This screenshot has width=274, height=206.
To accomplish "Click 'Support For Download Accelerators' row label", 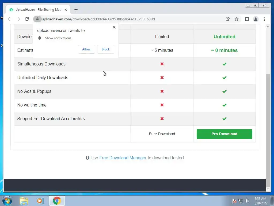I will 51,119.
